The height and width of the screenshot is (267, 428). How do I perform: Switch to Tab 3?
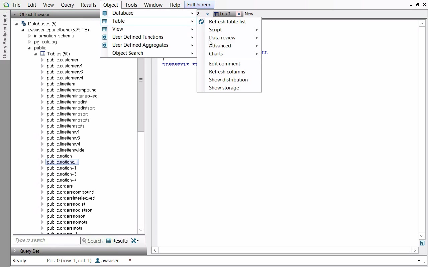(x=224, y=14)
